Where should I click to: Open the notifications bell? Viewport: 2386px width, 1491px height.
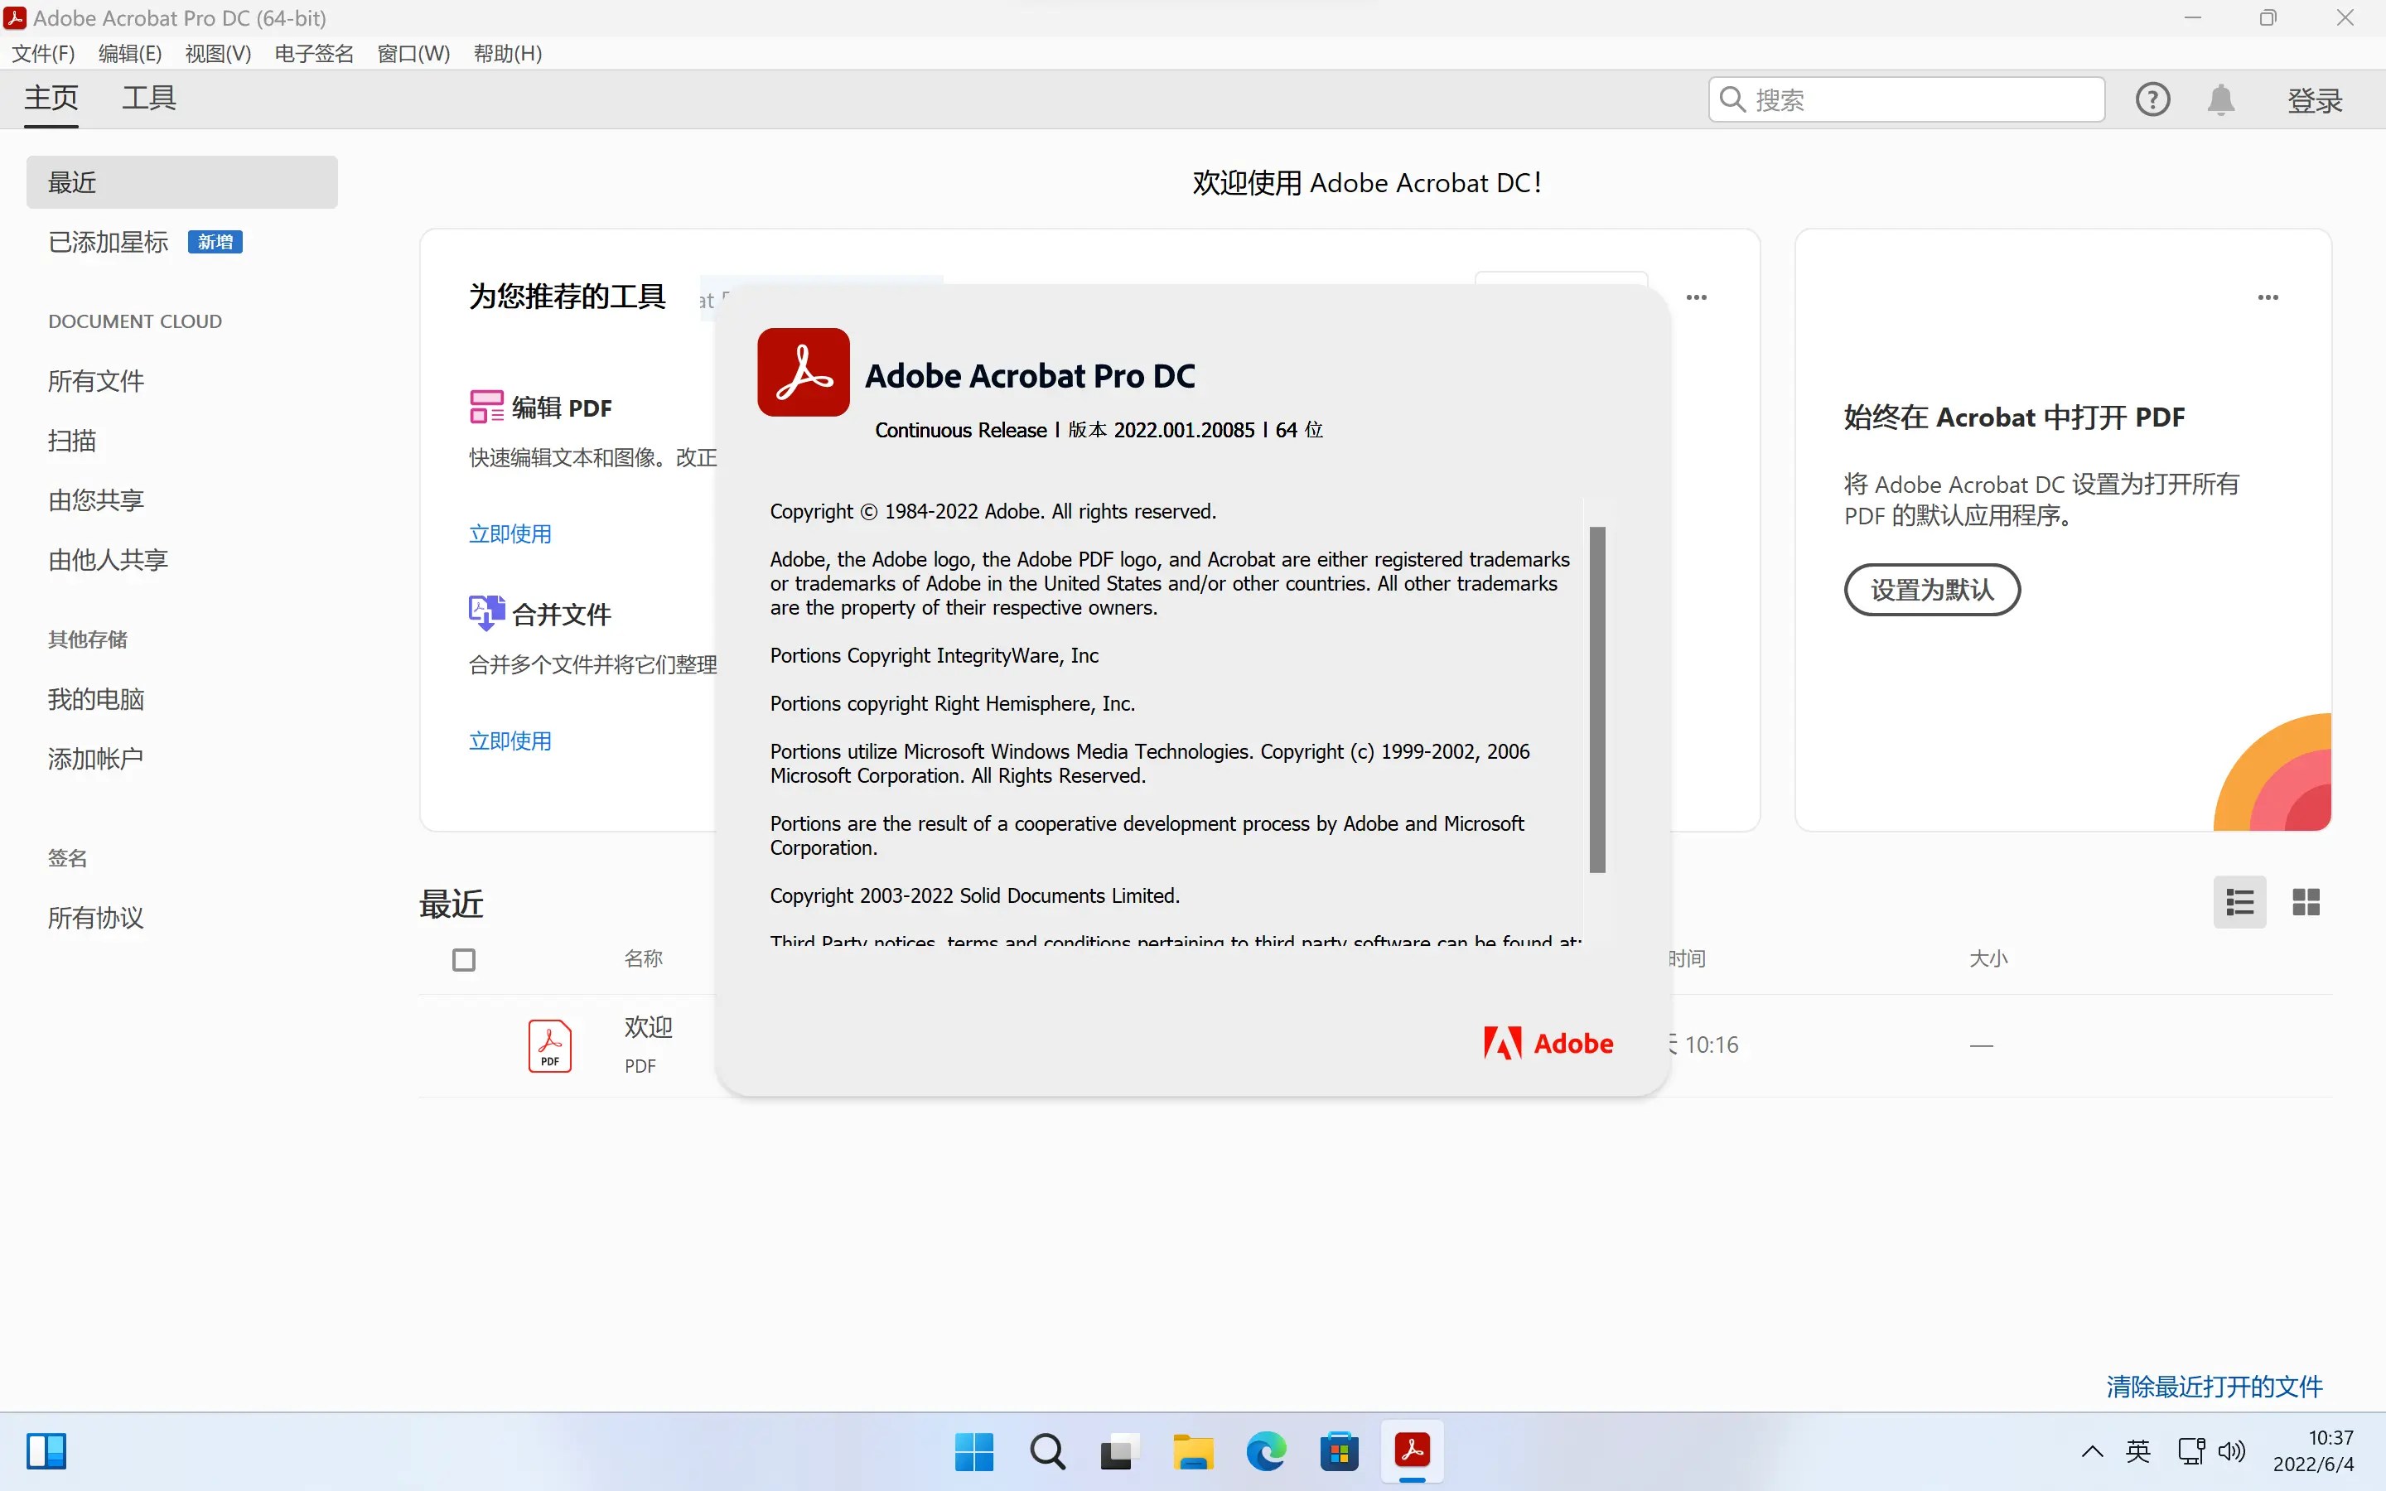coord(2219,99)
